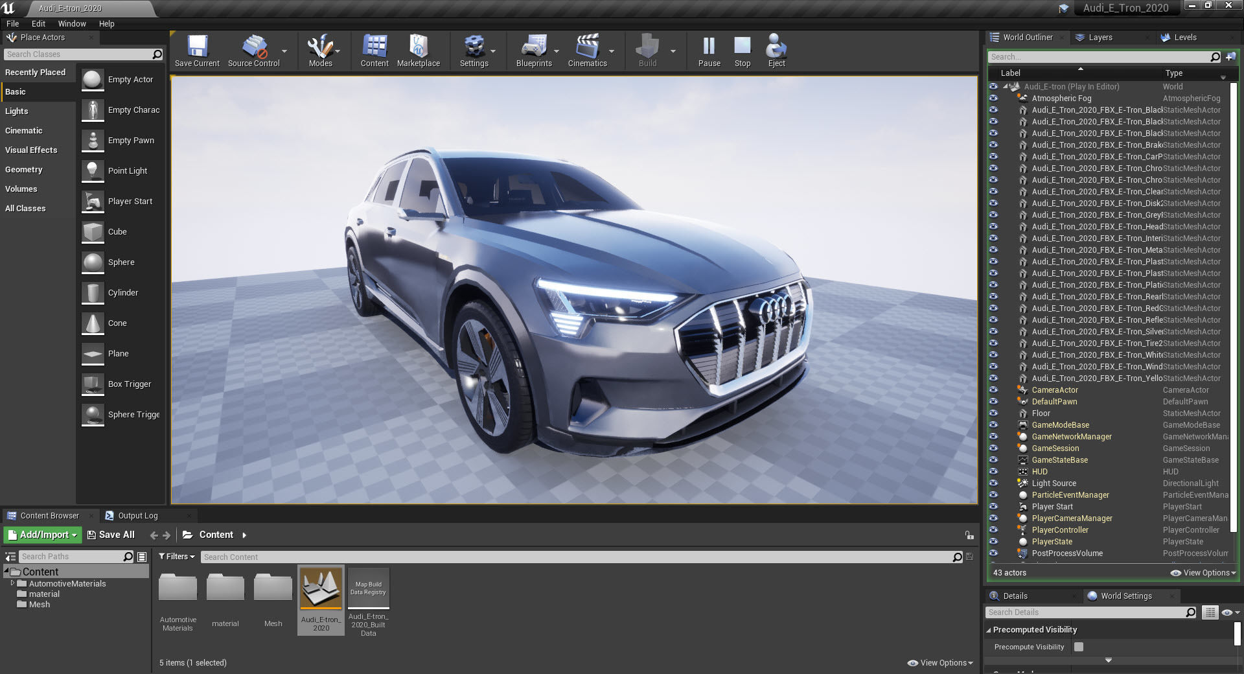Click the Content Browser lock icon

(969, 535)
